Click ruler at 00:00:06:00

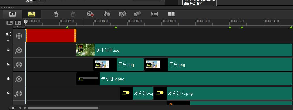click(136, 21)
